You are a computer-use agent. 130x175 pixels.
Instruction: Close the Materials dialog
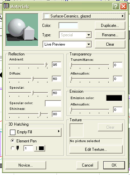123,6
